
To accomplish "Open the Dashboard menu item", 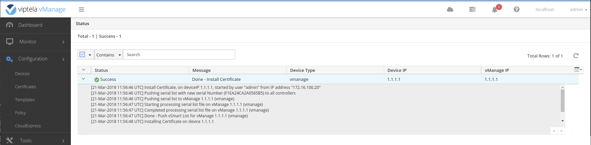I will 30,25.
